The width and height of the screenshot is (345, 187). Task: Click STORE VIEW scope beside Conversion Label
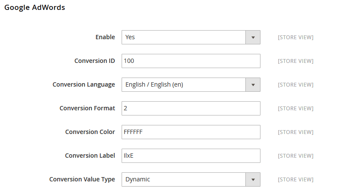pyautogui.click(x=295, y=156)
